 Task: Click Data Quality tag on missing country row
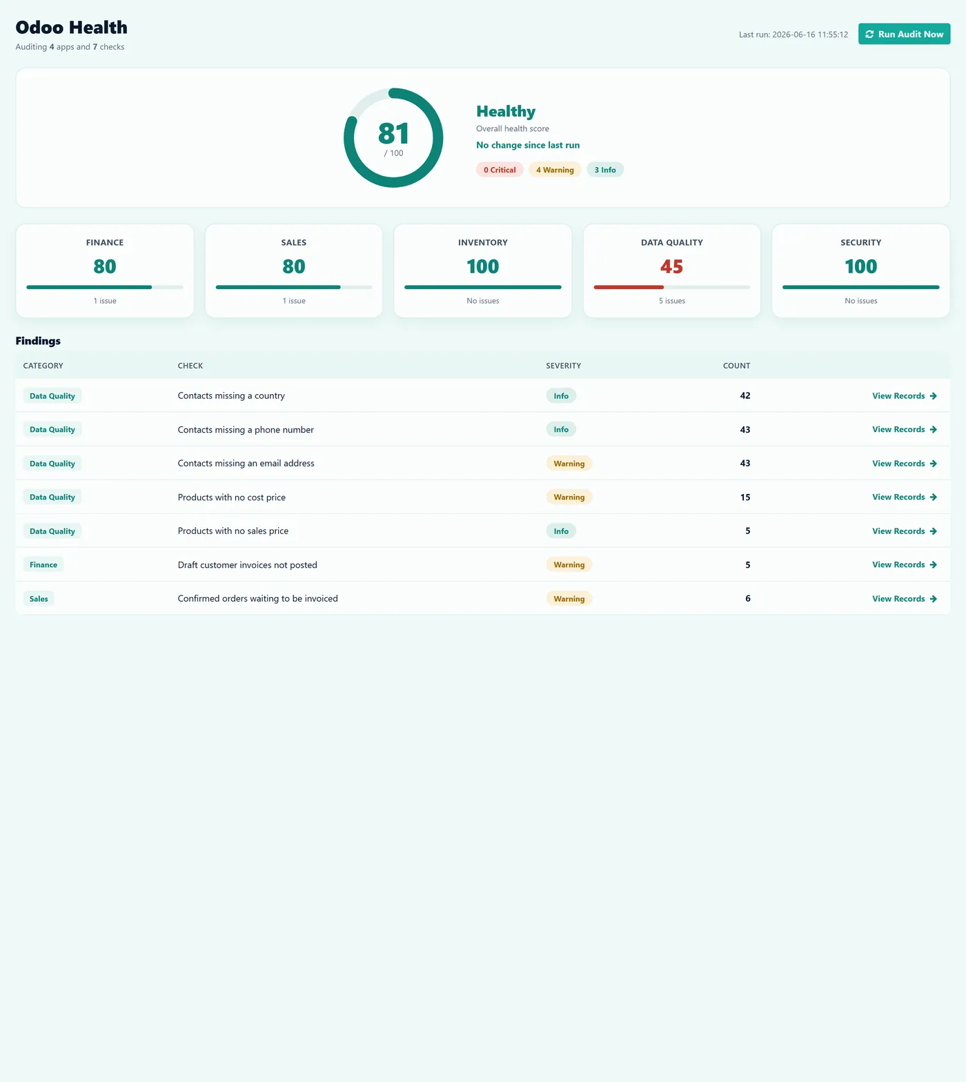(x=52, y=396)
